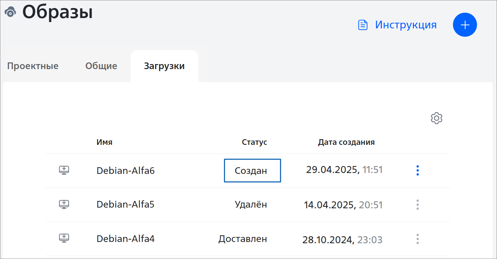The width and height of the screenshot is (497, 259).
Task: Click the blue plus add image button
Action: [465, 25]
